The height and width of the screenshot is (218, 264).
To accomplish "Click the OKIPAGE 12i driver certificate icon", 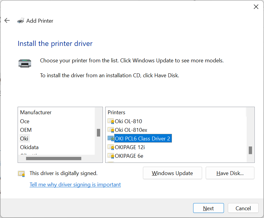I will click(111, 147).
